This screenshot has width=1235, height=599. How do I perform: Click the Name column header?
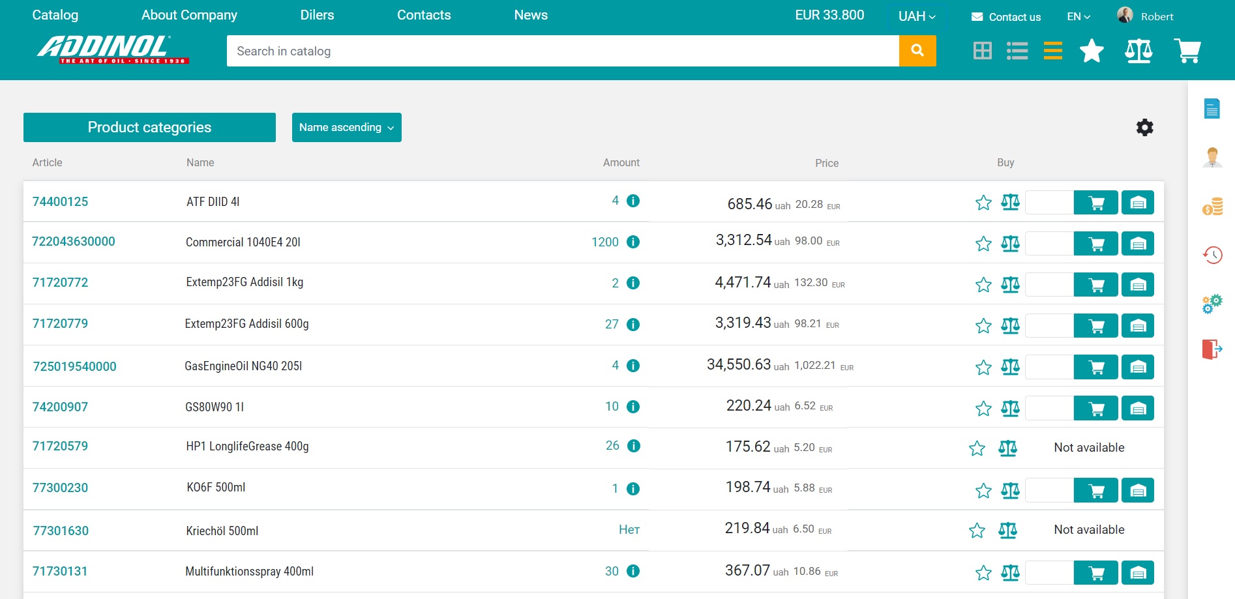[x=200, y=163]
